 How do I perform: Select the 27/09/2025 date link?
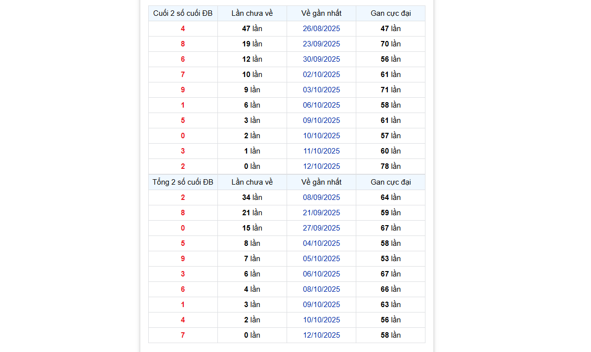click(321, 228)
